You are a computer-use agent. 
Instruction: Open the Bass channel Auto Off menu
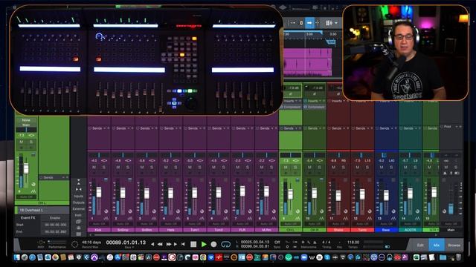click(x=386, y=224)
